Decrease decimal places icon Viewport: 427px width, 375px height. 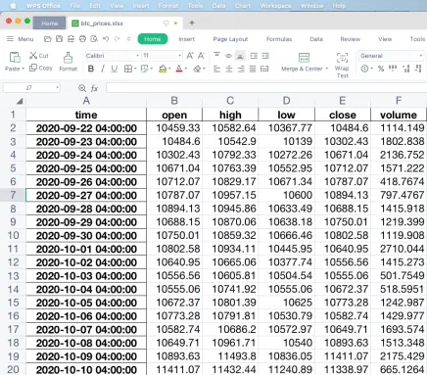pyautogui.click(x=417, y=69)
